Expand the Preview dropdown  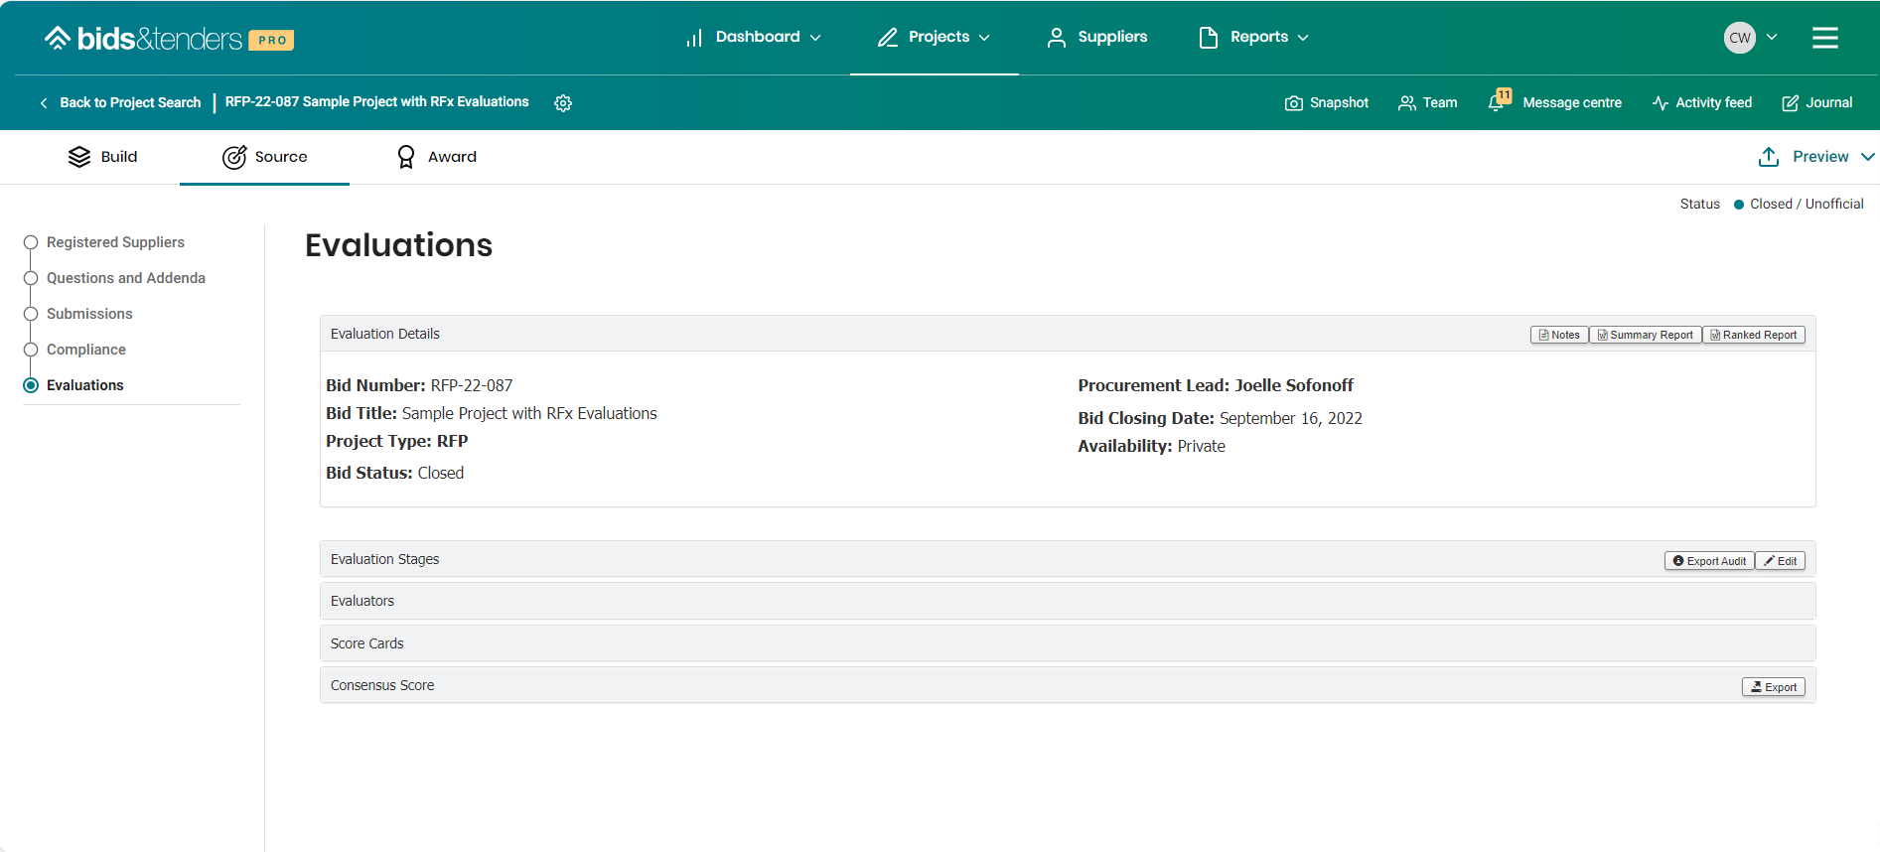tap(1815, 157)
